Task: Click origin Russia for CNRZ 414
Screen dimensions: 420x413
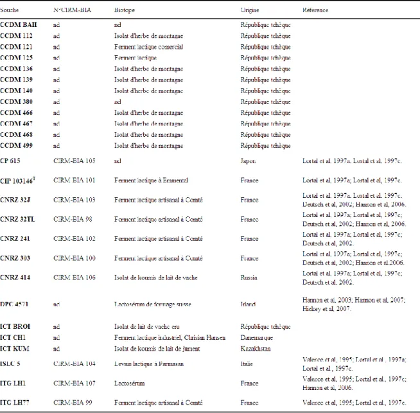Action: click(249, 277)
